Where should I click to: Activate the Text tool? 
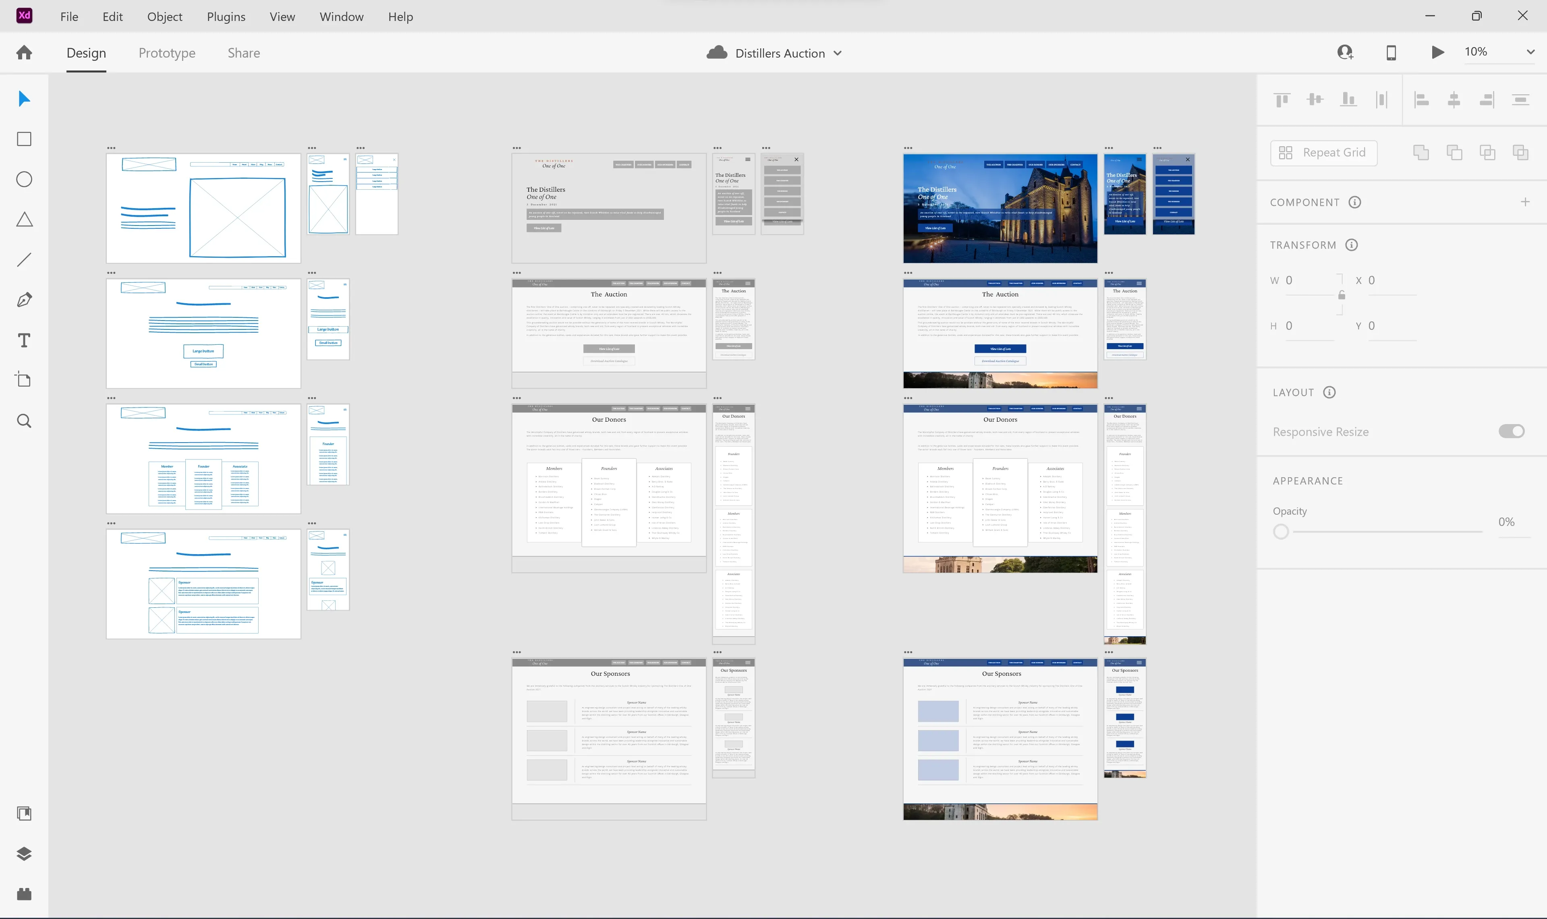24,341
